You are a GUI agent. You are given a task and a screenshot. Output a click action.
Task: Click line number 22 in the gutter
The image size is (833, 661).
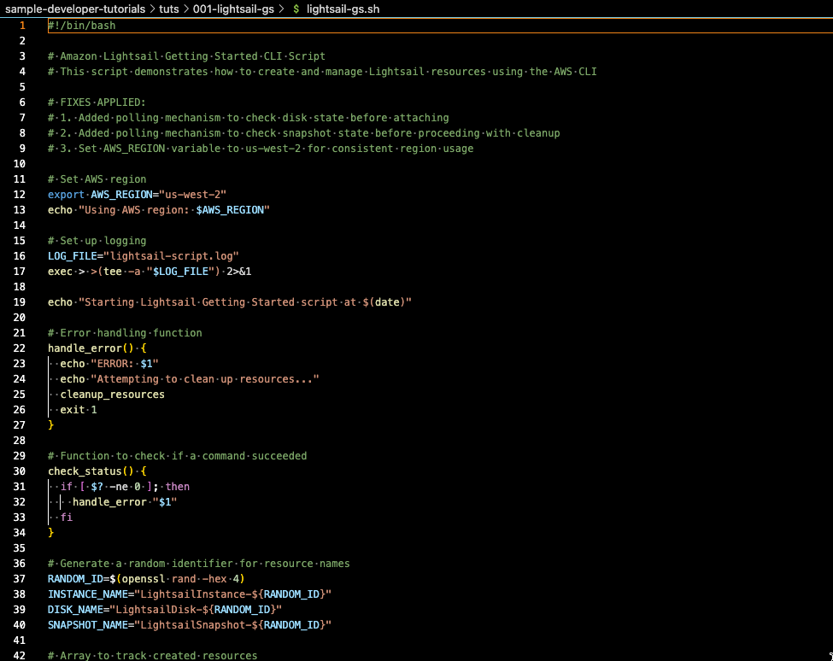[x=19, y=348]
